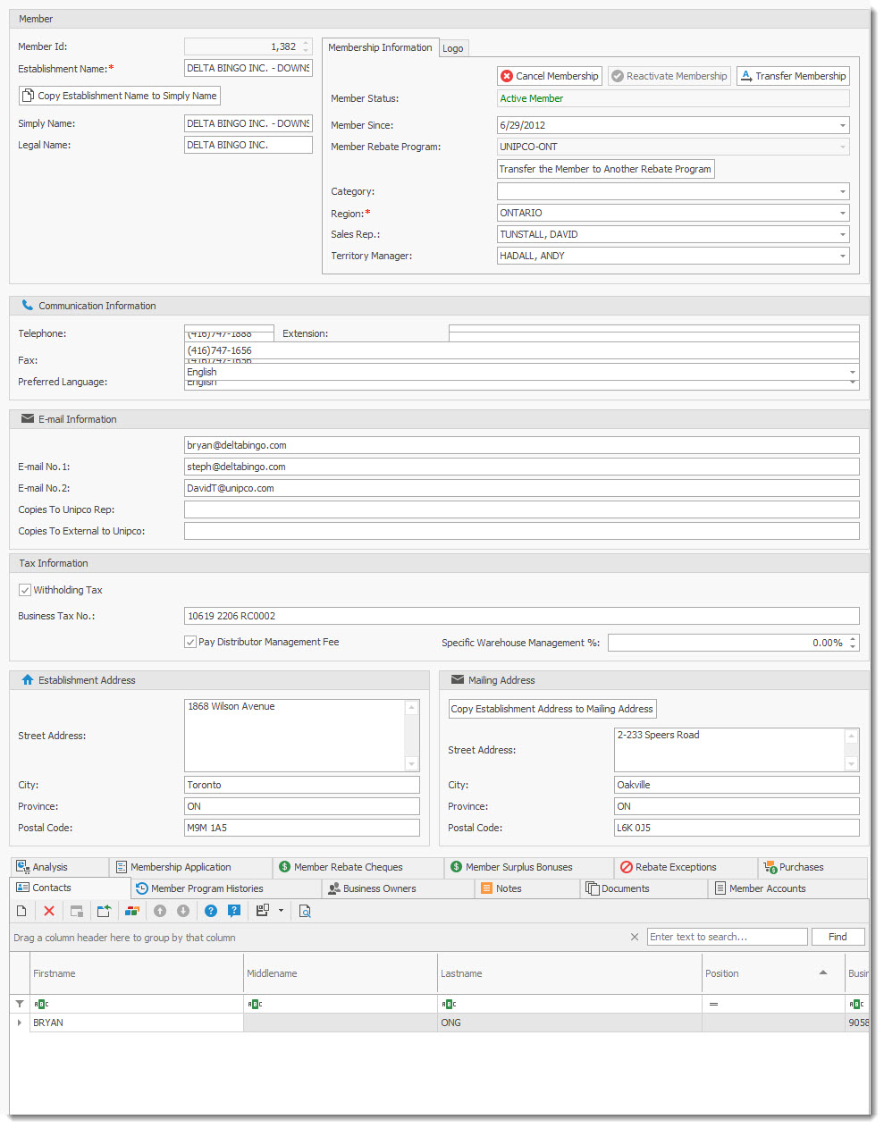
Task: Click the colored blocks icon in toolbar
Action: coord(132,911)
